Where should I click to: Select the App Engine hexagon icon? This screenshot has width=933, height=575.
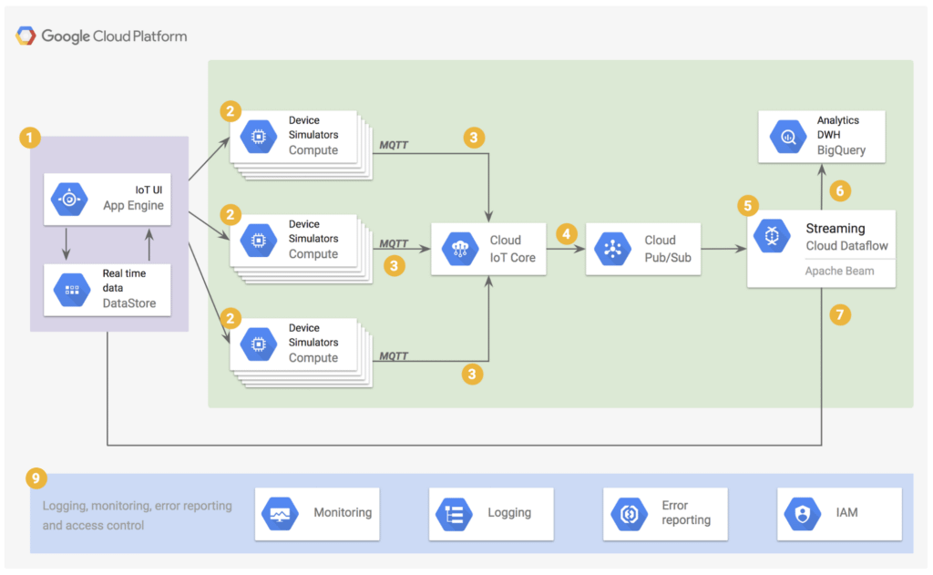(x=69, y=200)
